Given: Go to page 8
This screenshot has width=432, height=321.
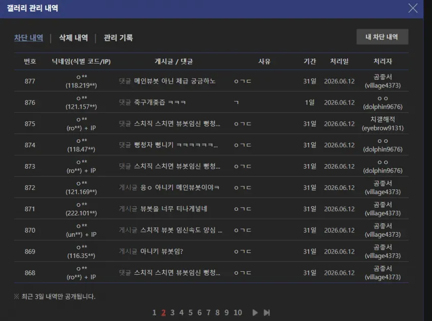Looking at the screenshot, I should point(218,312).
